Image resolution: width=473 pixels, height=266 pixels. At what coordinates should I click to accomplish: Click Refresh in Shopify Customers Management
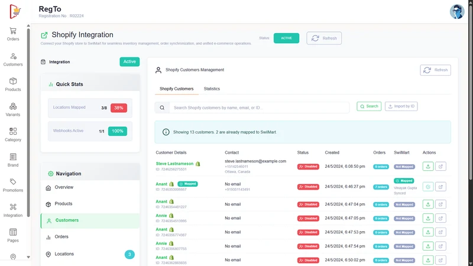point(435,70)
